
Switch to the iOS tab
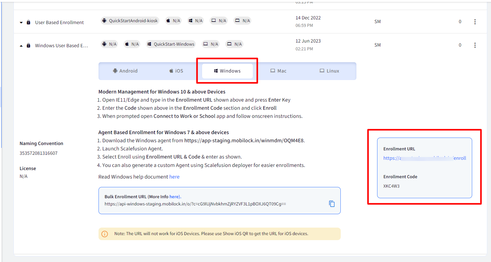pyautogui.click(x=176, y=71)
